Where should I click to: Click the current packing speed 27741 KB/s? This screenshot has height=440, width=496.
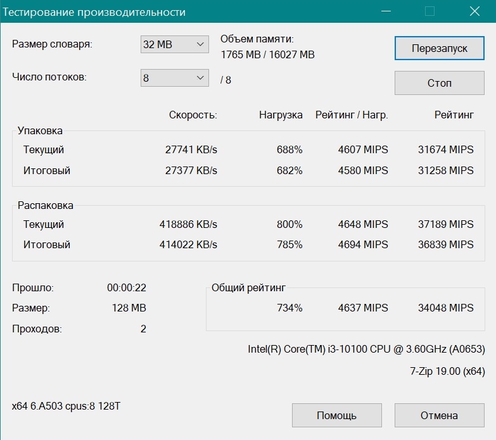(x=191, y=150)
